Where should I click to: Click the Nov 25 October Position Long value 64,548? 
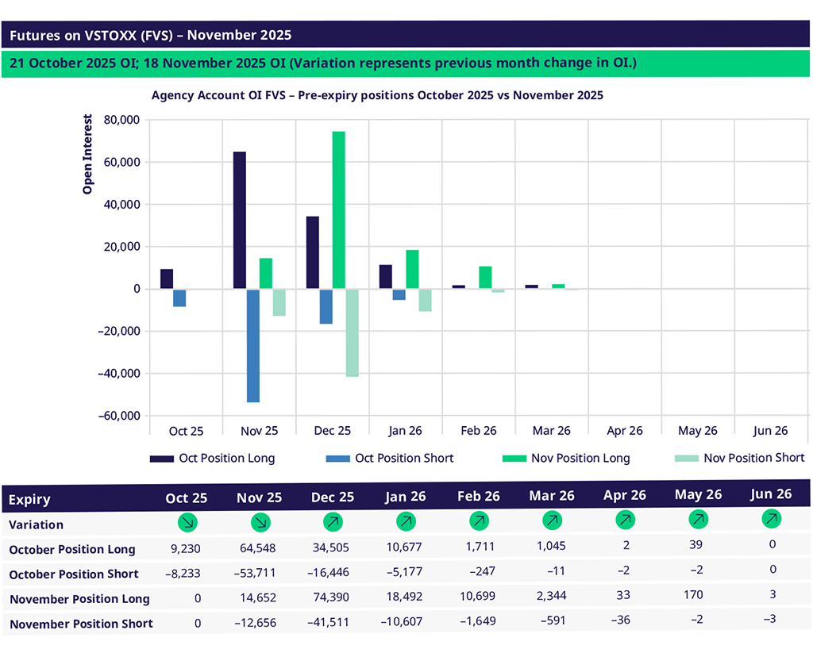point(259,547)
